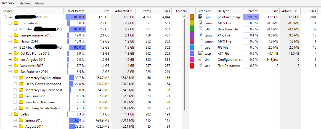Click the yellow-green .mov color swatch
The height and width of the screenshot is (129, 321).
coord(192,23)
